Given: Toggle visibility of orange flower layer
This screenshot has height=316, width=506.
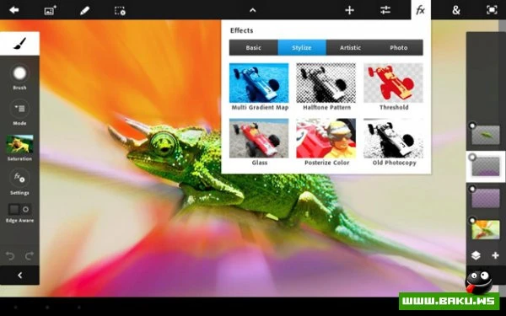Looking at the screenshot, I should pos(472,220).
